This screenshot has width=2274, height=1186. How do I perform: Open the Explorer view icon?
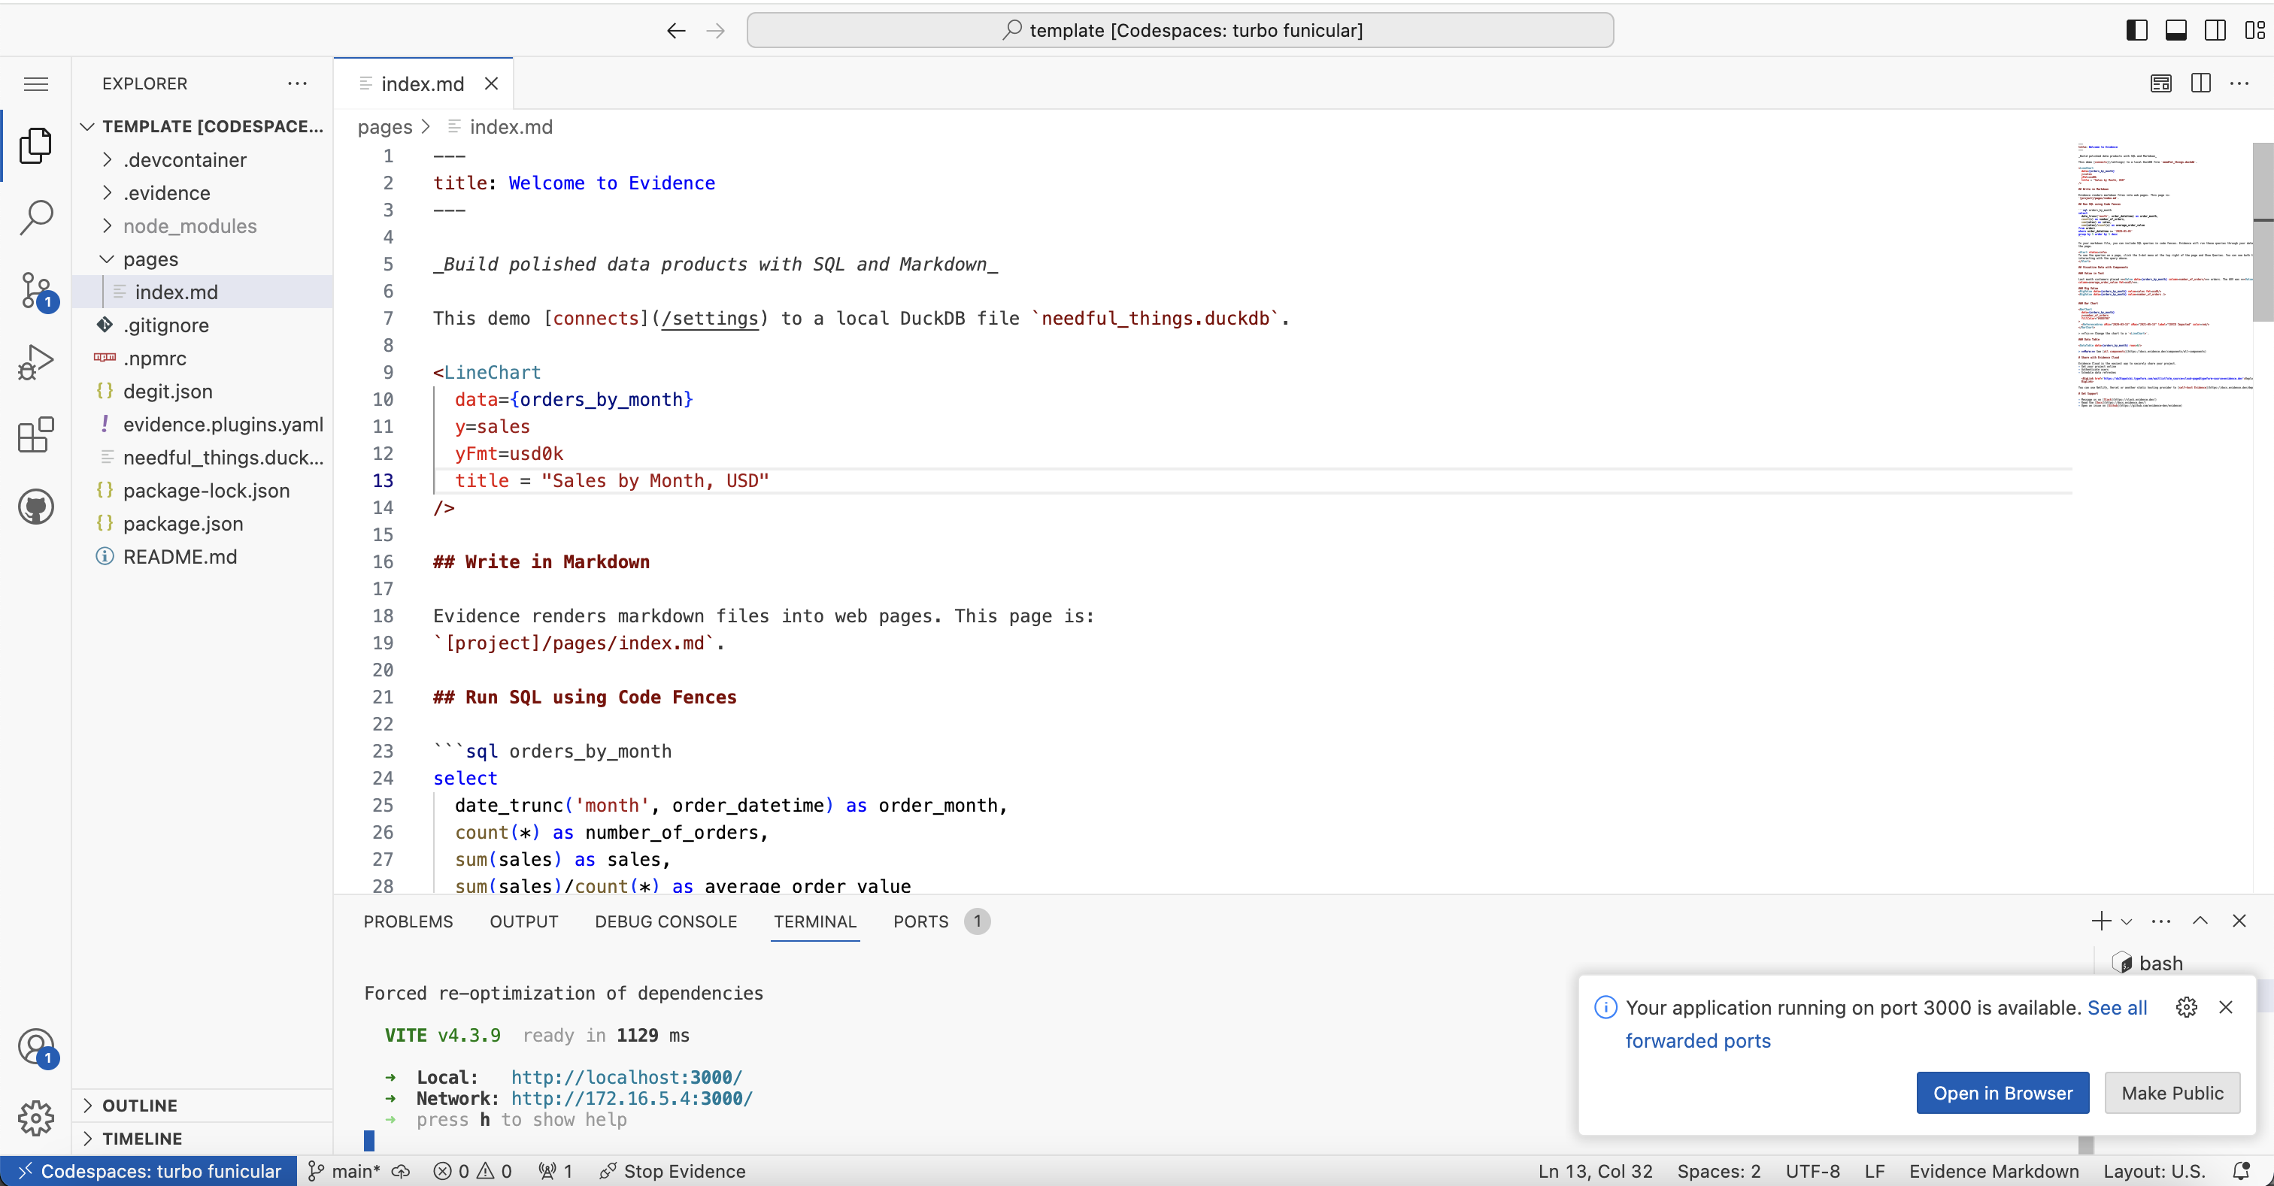[x=36, y=146]
